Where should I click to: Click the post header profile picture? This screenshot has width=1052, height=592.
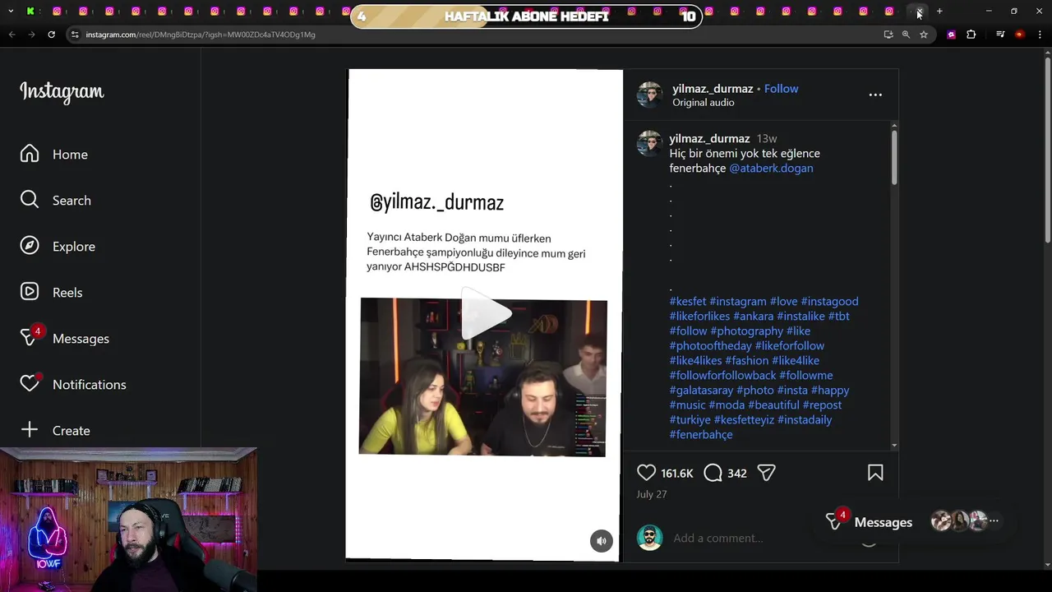(x=649, y=95)
